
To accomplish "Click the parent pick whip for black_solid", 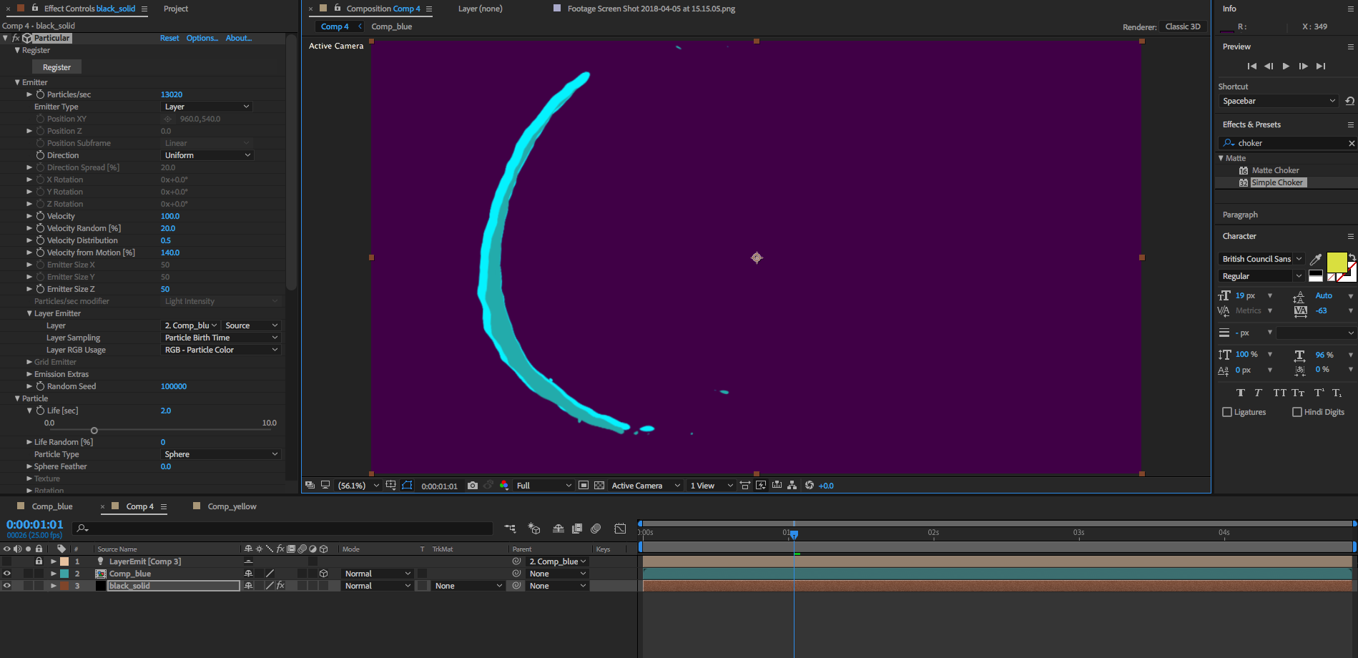I will click(x=516, y=585).
